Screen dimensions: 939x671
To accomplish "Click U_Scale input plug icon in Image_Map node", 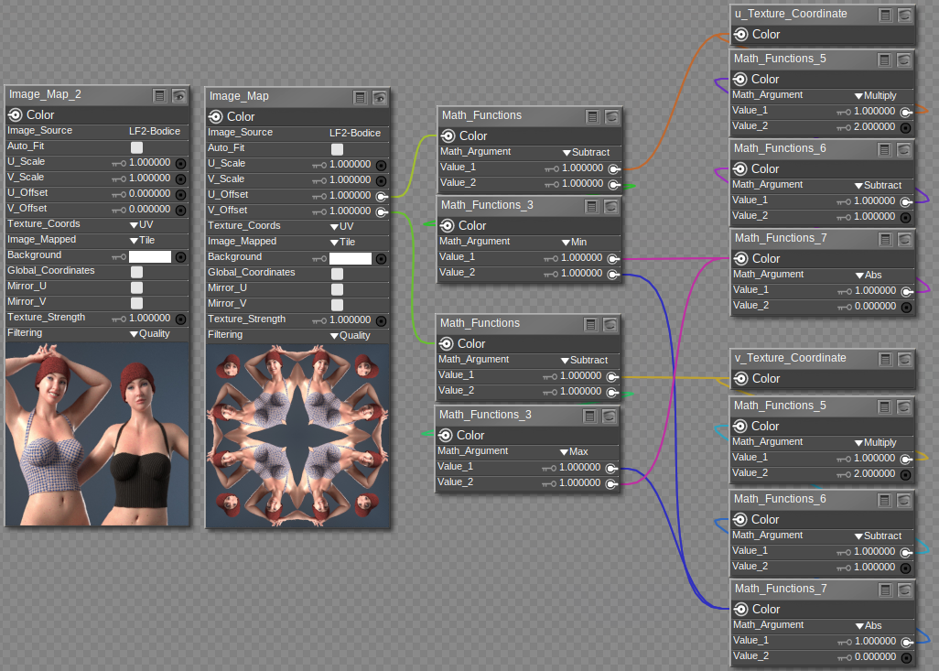I will tap(381, 165).
